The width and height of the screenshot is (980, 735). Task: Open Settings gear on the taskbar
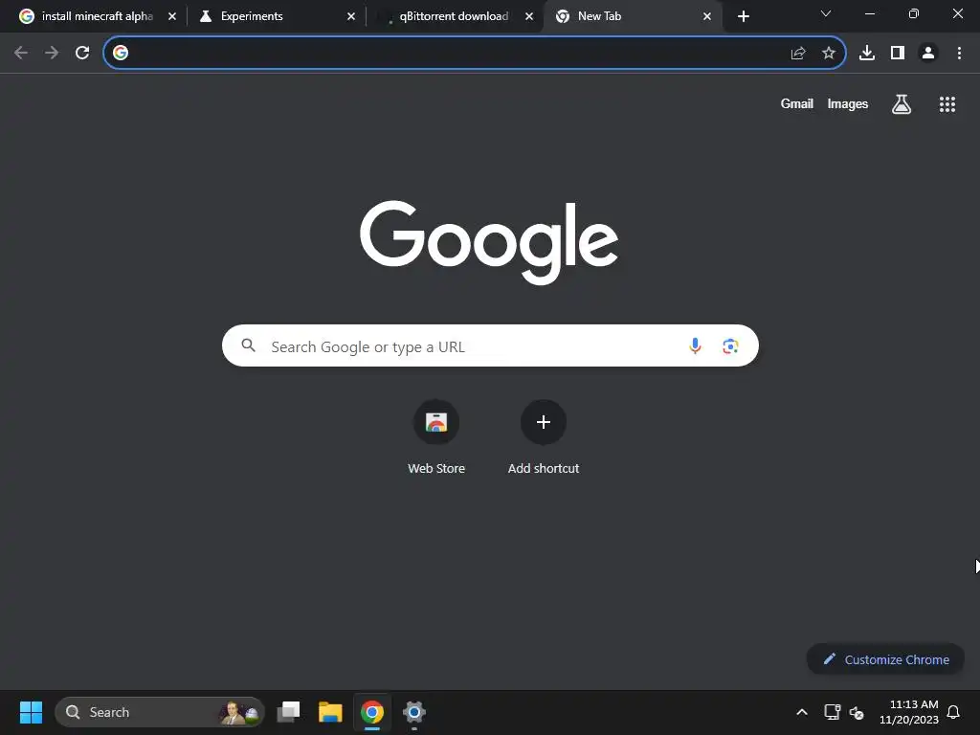tap(413, 712)
